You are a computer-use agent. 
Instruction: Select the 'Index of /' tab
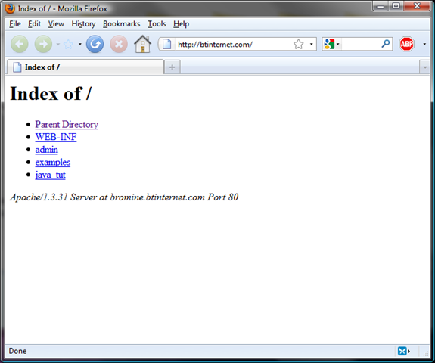[x=85, y=67]
